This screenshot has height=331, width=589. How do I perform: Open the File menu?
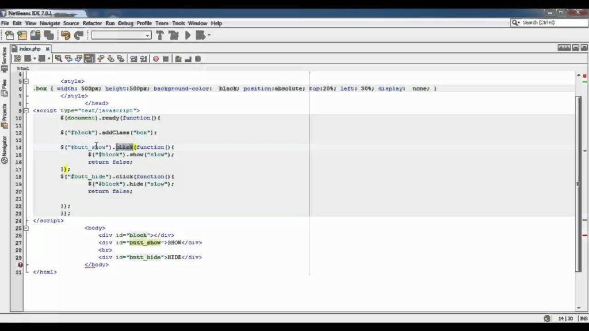pos(5,23)
